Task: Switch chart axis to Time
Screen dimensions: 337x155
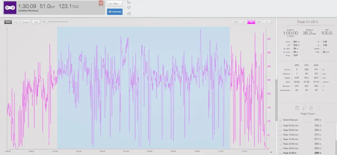Action: pyautogui.click(x=8, y=22)
